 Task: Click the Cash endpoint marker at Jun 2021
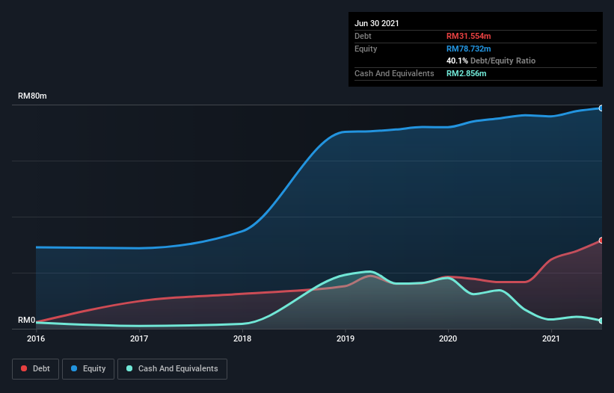(601, 321)
